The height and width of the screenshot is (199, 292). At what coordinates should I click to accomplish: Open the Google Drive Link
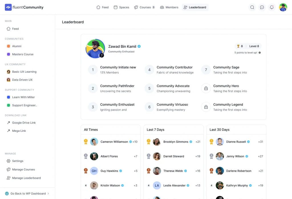pos(23,123)
